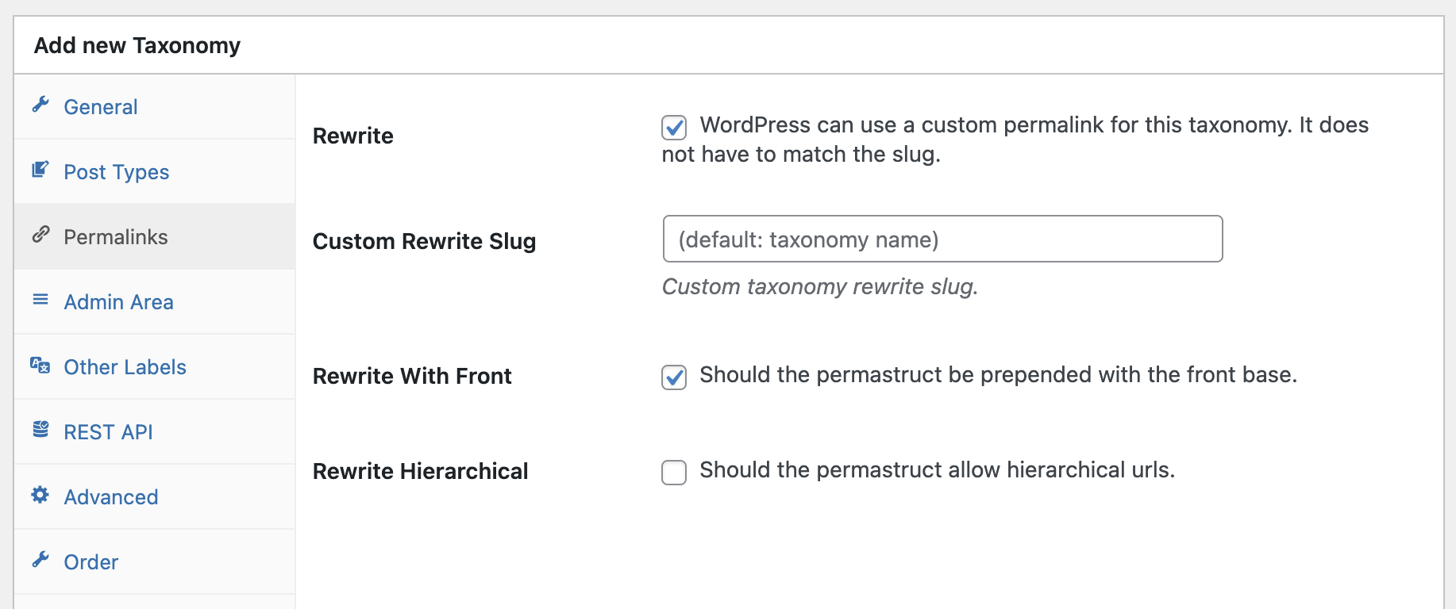Screen dimensions: 1456x609
Task: Navigate to the Advanced section
Action: [110, 496]
